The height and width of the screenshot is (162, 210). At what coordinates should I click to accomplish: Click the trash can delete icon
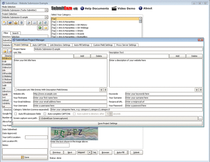tap(21, 23)
